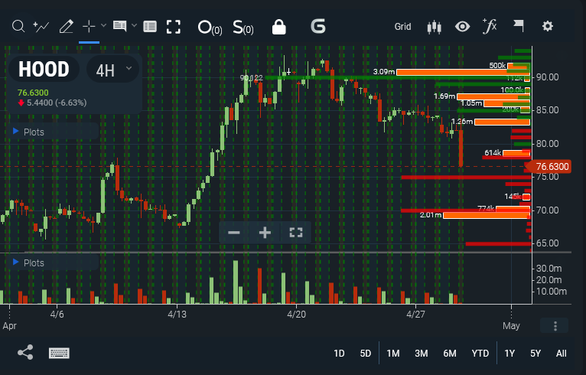Expand Plots in the price panel

coord(29,132)
